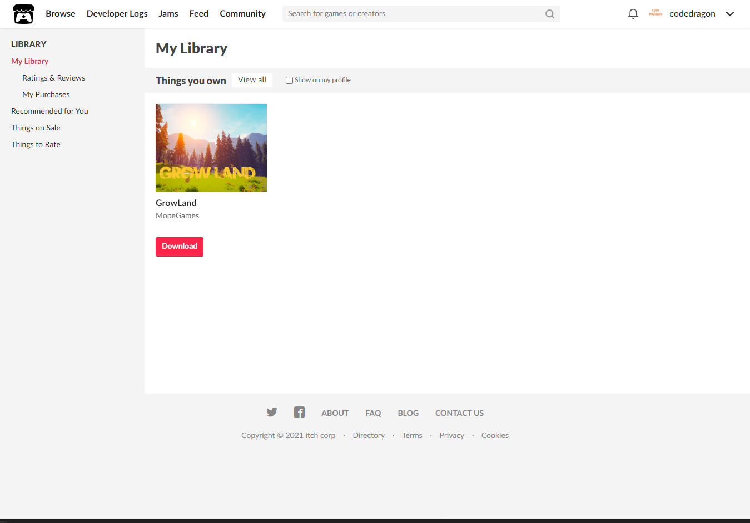Image resolution: width=750 pixels, height=523 pixels.
Task: Open the Twitter icon in footer
Action: click(272, 412)
